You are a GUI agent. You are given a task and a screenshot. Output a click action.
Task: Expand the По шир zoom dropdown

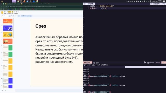15,16
